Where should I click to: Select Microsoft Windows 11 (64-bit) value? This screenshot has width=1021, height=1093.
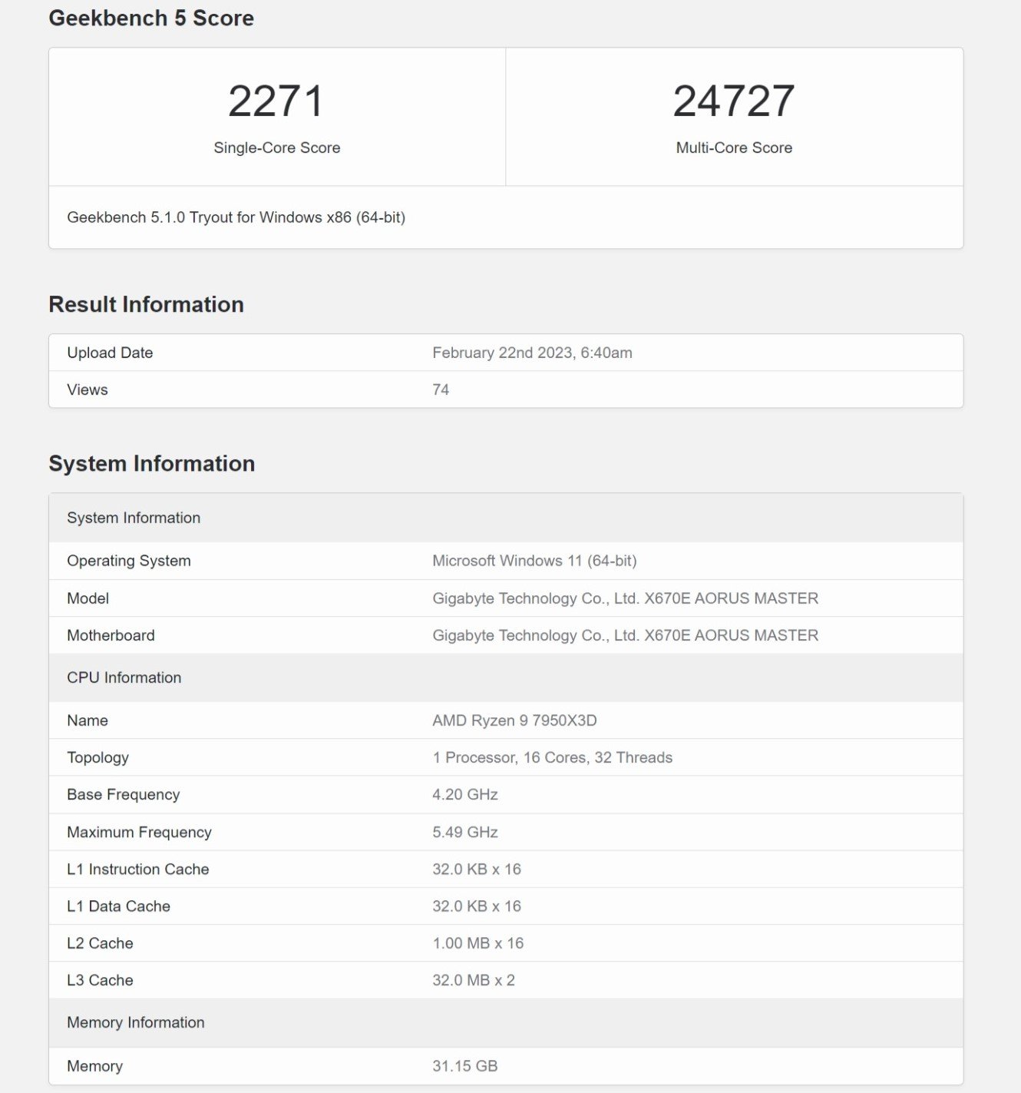tap(534, 561)
